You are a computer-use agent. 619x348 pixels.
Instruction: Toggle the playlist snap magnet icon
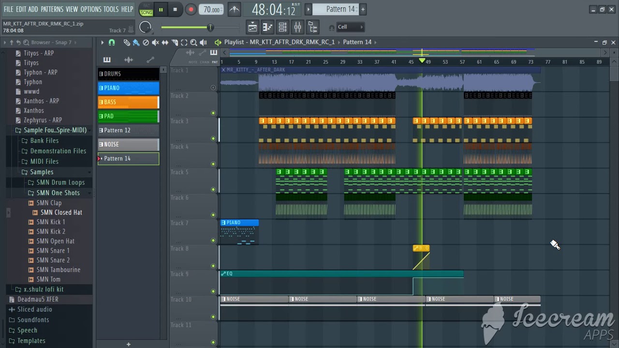click(112, 43)
